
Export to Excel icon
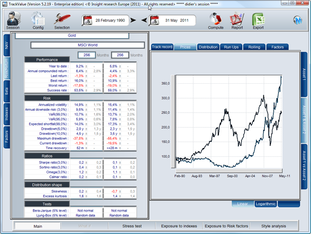tap(258, 19)
